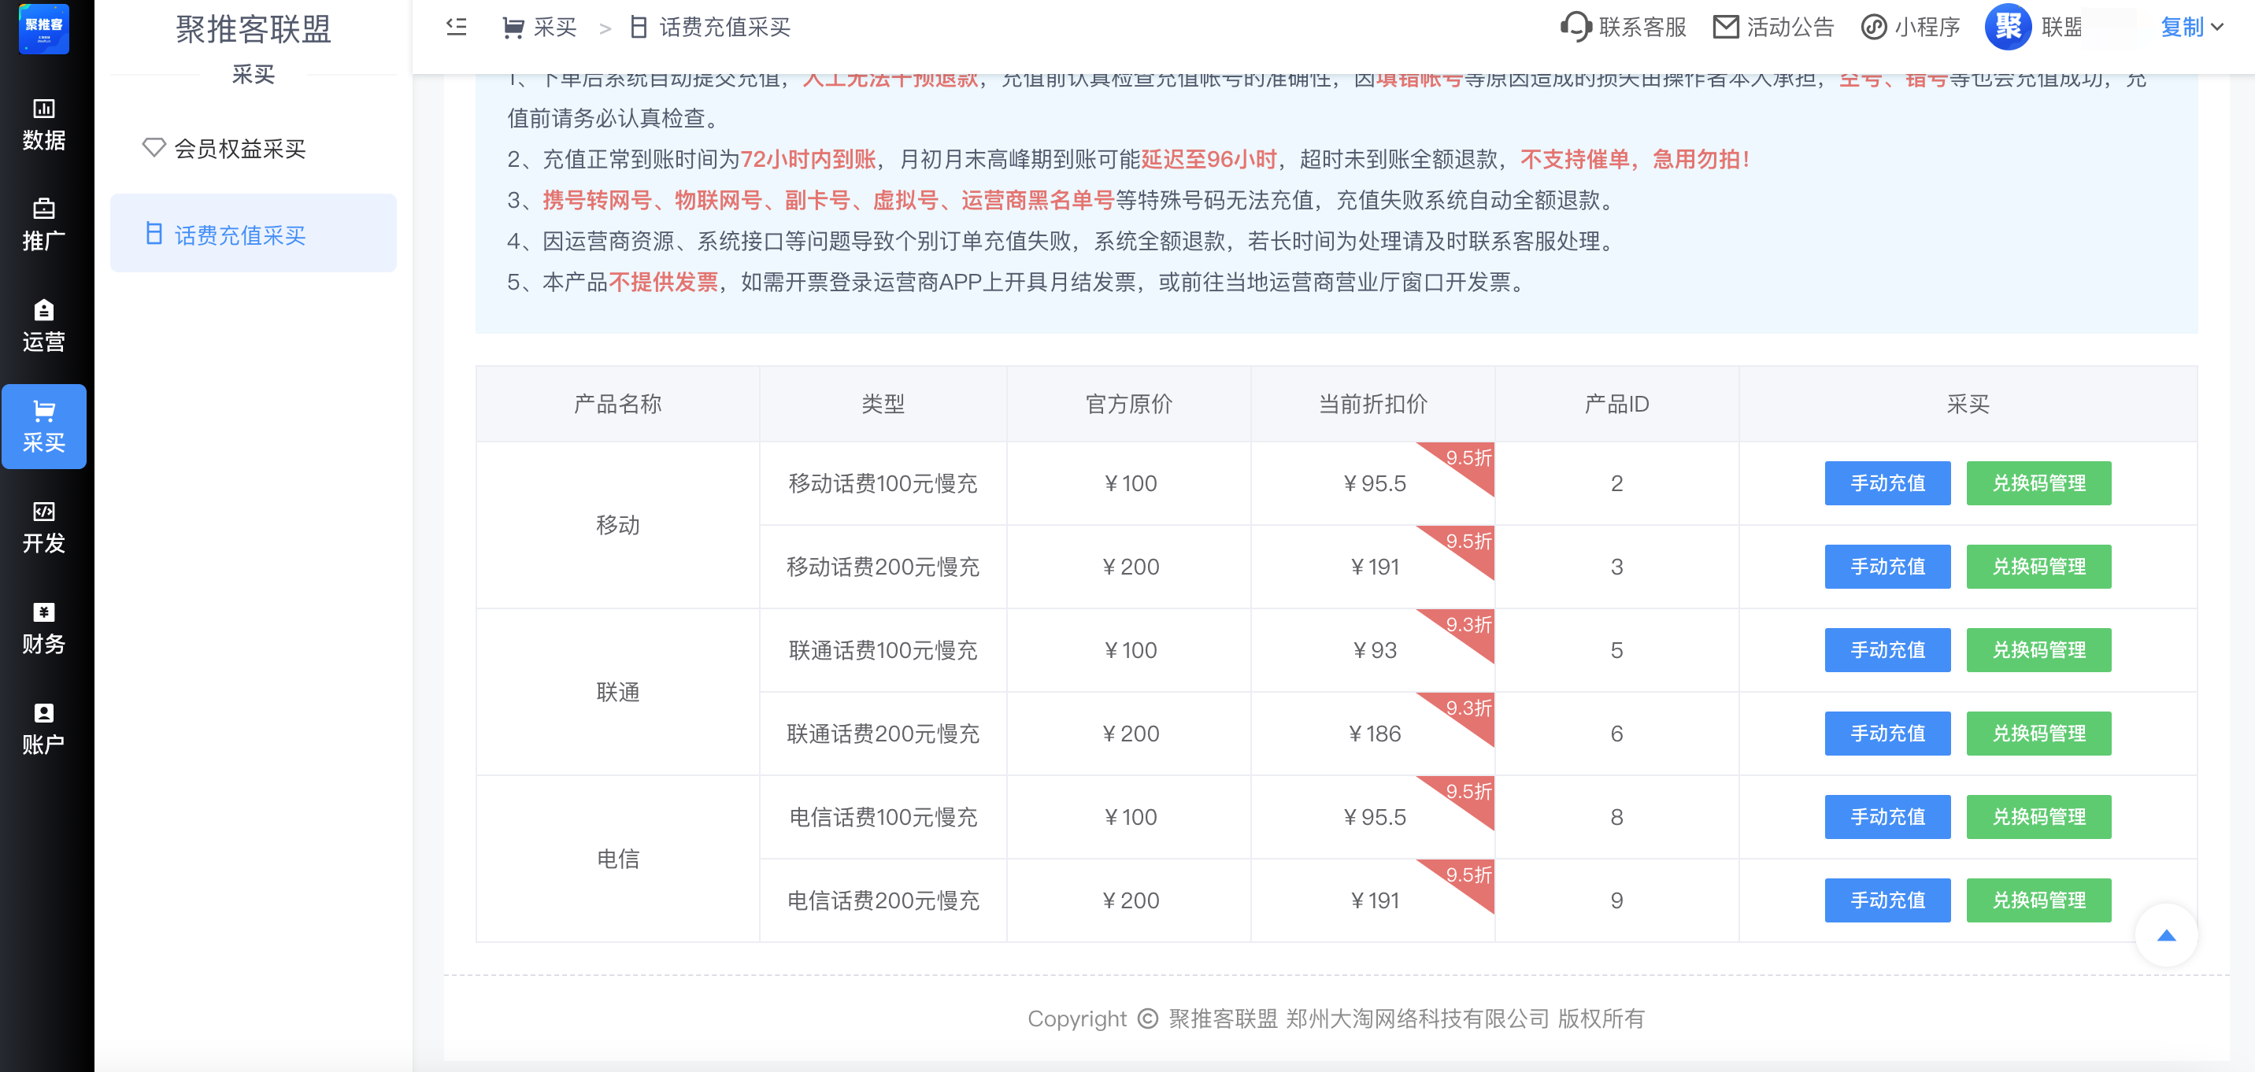The width and height of the screenshot is (2255, 1072).
Task: Open the 账户 sidebar section
Action: coord(44,729)
